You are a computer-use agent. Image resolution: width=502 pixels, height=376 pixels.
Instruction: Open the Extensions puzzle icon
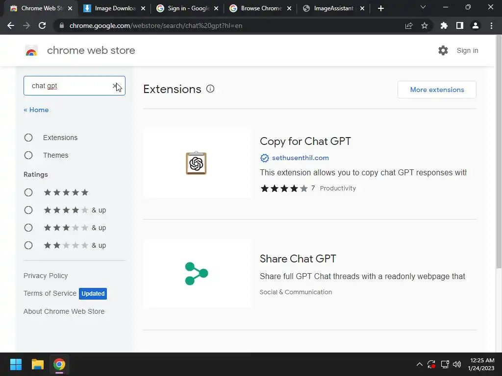(444, 25)
